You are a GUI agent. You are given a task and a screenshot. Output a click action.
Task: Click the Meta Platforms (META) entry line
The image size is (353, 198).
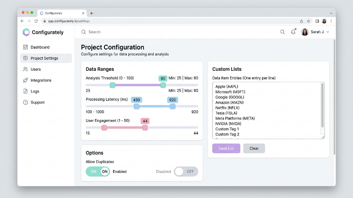[235, 119]
